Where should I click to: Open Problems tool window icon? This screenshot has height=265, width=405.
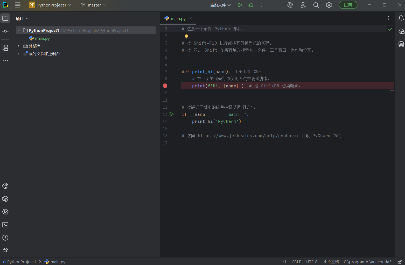pyautogui.click(x=5, y=238)
